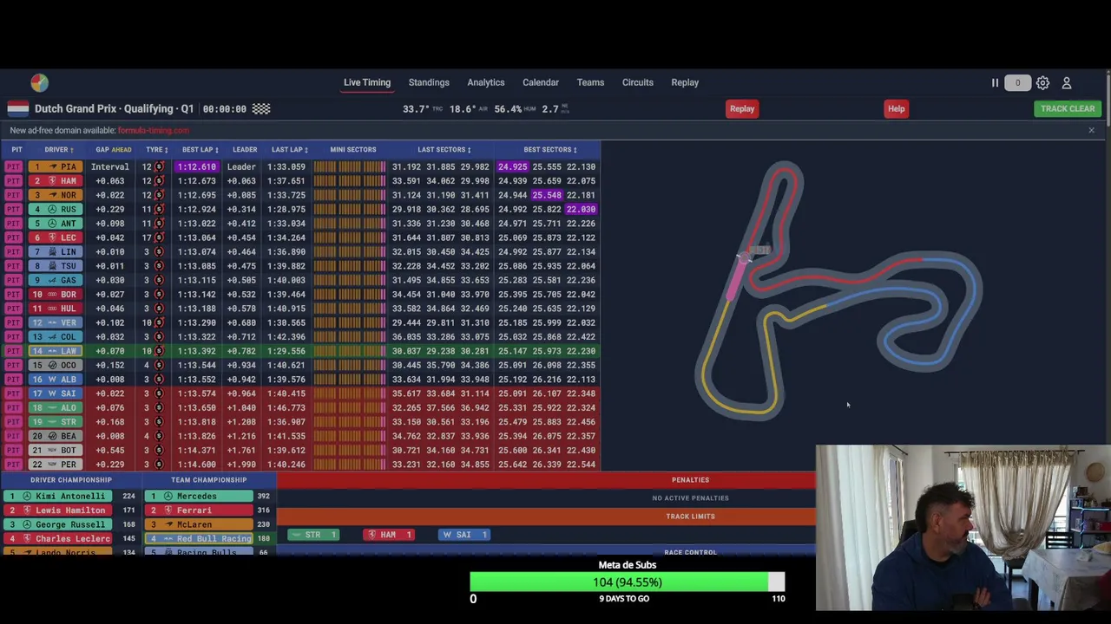Click the TEAM CHAMPIONSHIP panel header
1111x624 pixels.
[209, 480]
